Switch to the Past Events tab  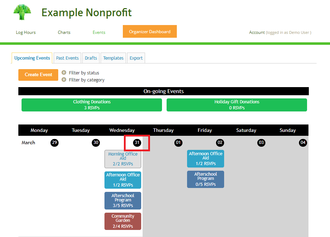point(67,58)
